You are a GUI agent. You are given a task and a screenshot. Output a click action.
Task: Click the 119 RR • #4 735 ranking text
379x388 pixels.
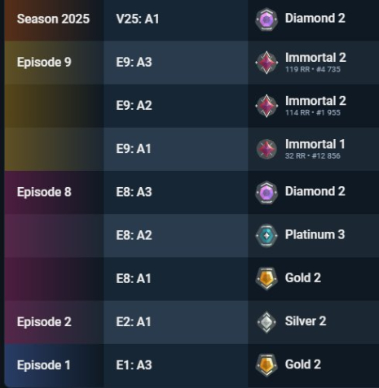313,69
